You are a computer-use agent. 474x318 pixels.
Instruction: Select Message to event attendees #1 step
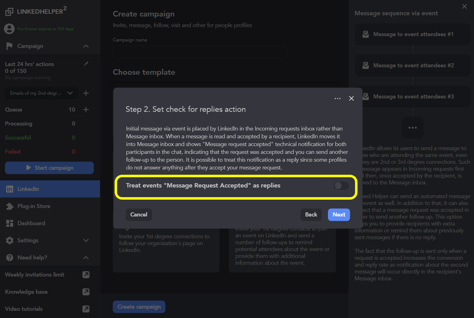pos(412,34)
